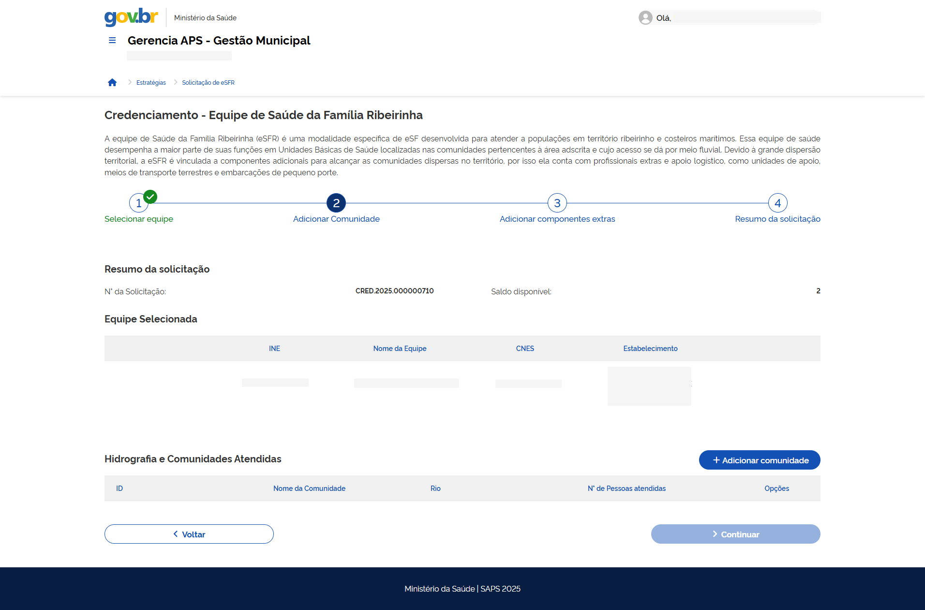Select the Adicionar componentes extras step label
Screen dimensions: 925x610
click(x=557, y=219)
